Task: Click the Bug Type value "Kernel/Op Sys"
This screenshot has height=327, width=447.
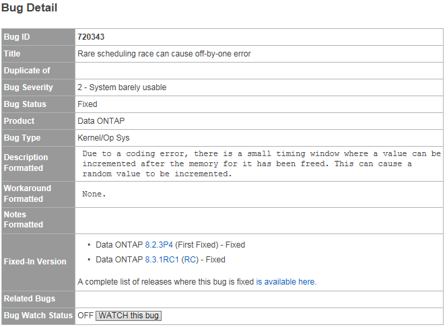Action: tap(102, 138)
